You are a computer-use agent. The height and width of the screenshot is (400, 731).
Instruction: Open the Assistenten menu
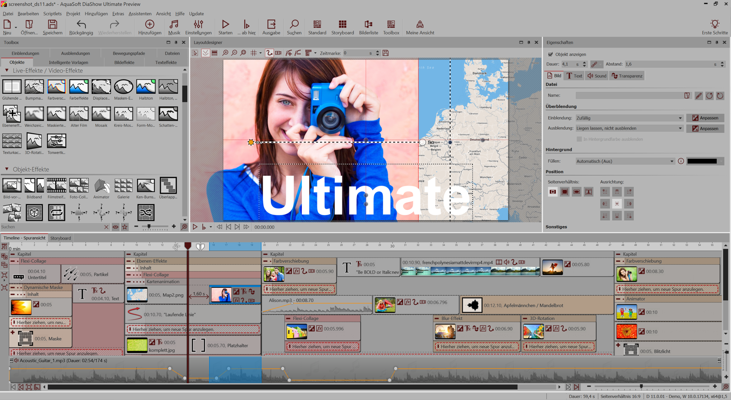pyautogui.click(x=140, y=14)
